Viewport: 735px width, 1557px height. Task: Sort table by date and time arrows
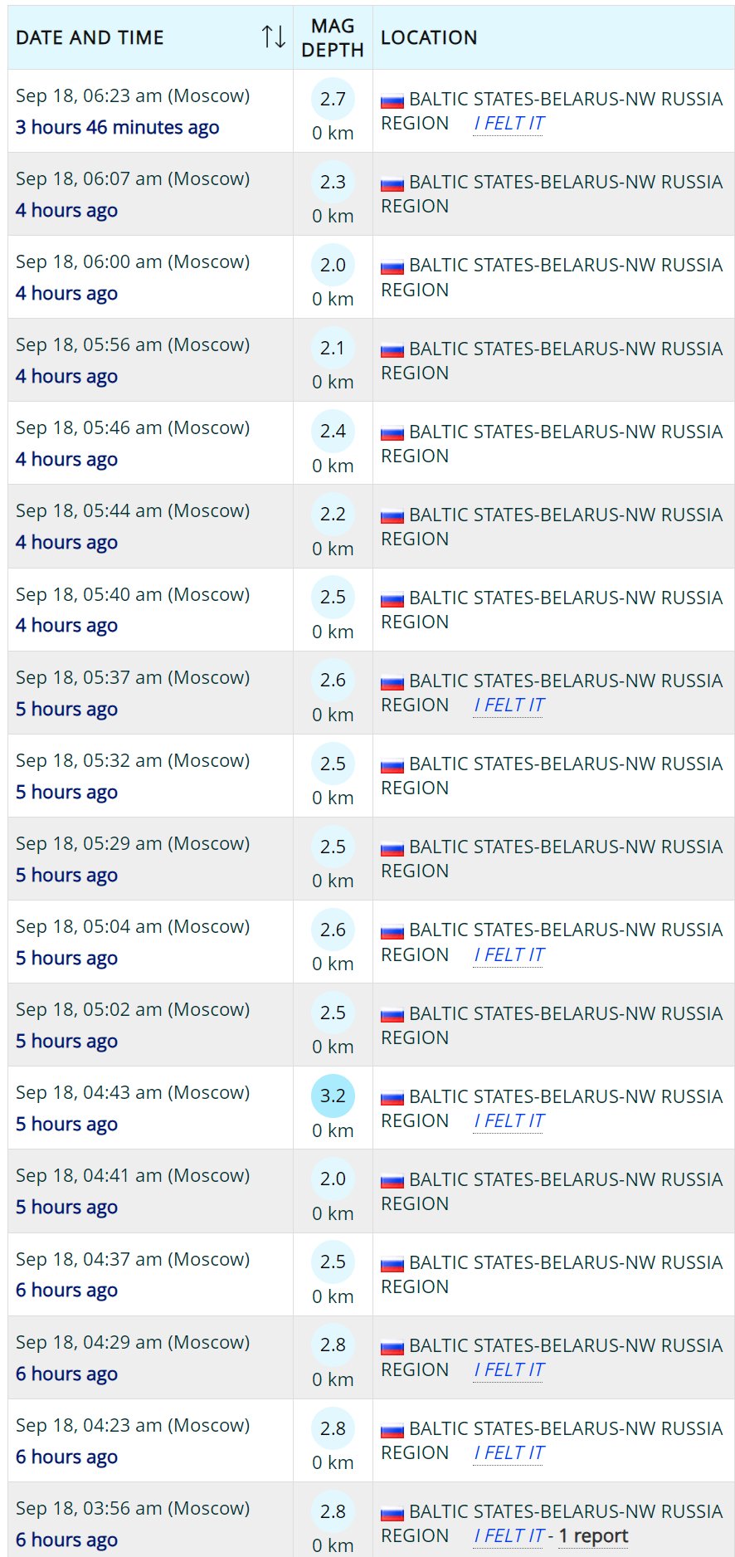pyautogui.click(x=274, y=37)
